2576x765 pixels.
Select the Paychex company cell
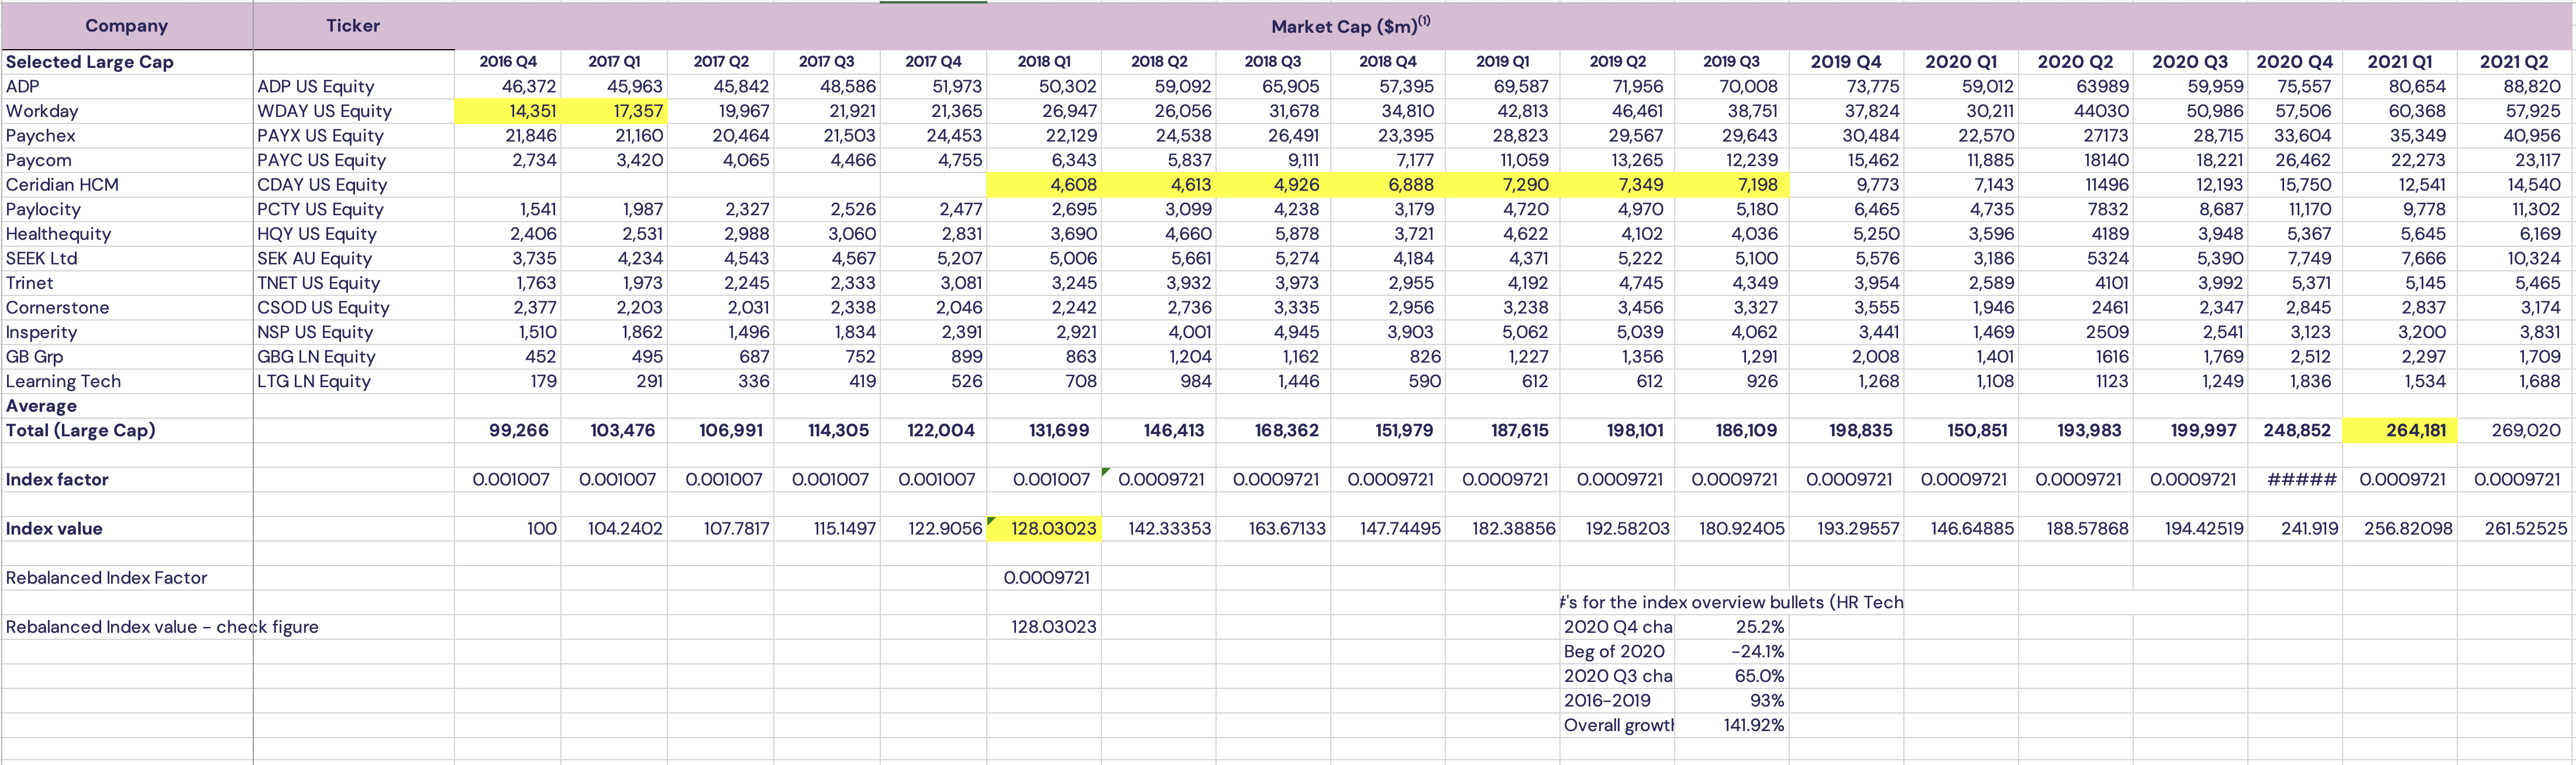click(x=127, y=136)
